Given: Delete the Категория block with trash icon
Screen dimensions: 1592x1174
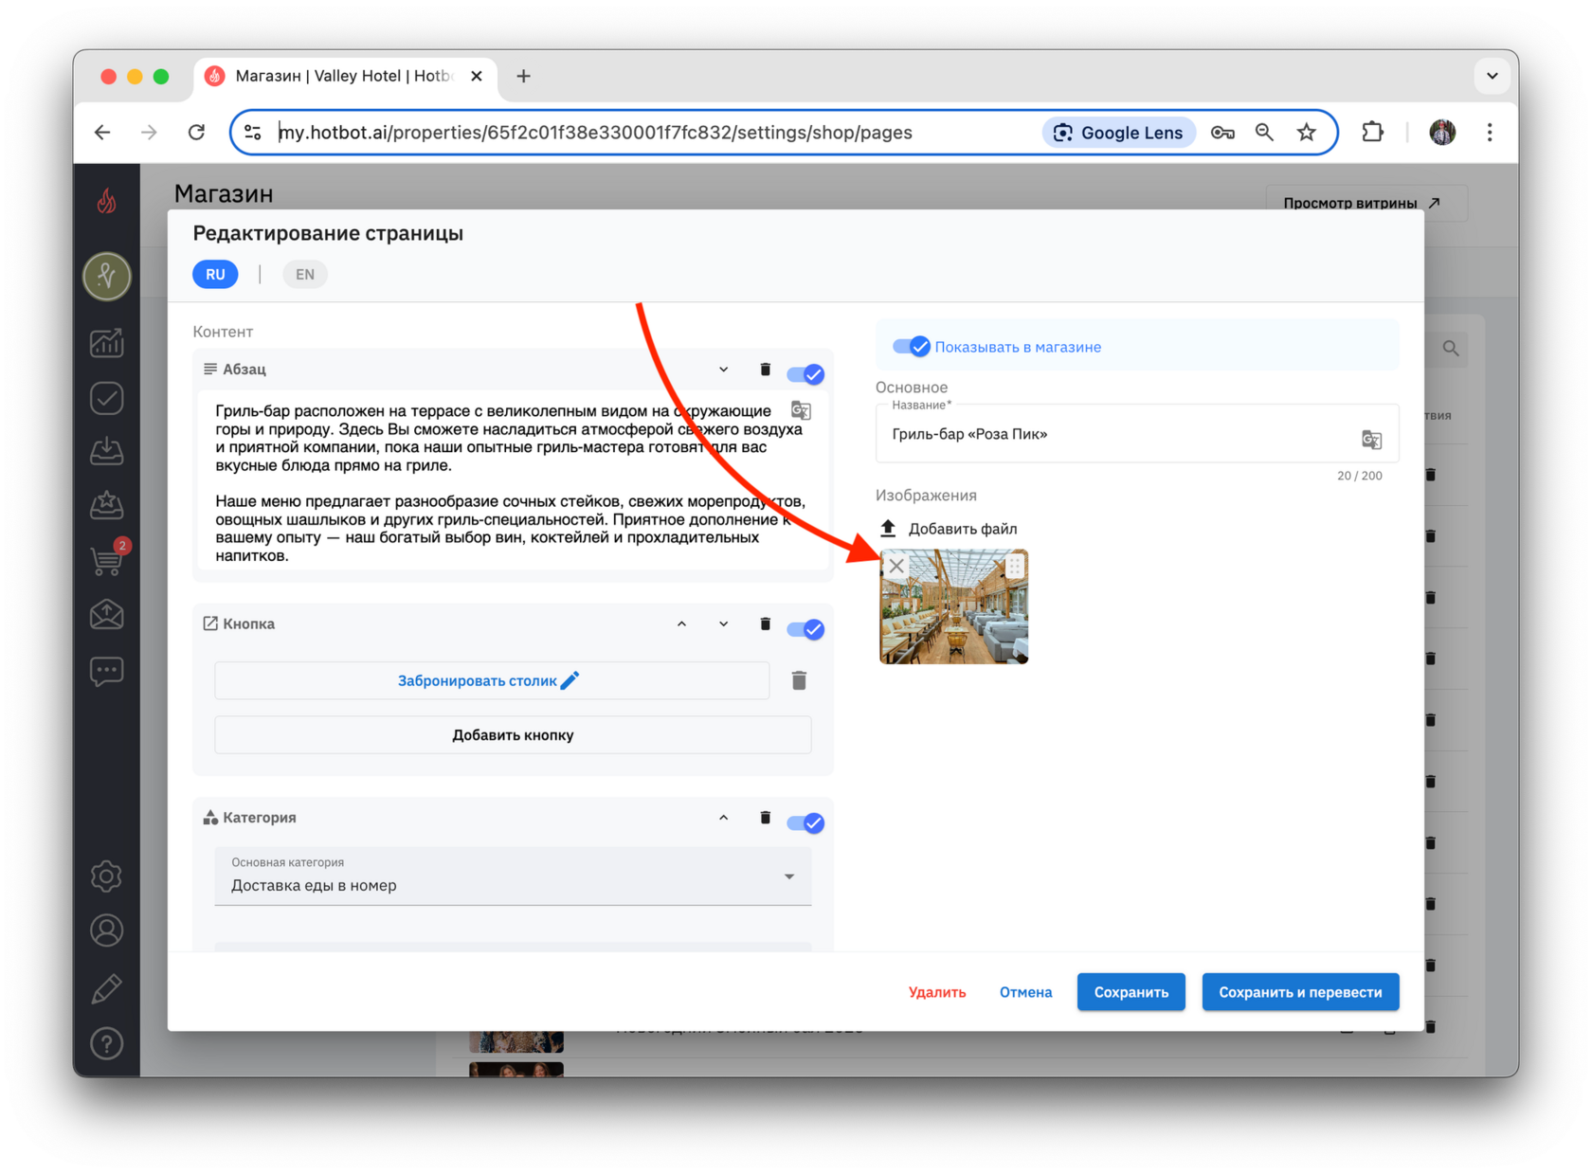Looking at the screenshot, I should (x=765, y=818).
